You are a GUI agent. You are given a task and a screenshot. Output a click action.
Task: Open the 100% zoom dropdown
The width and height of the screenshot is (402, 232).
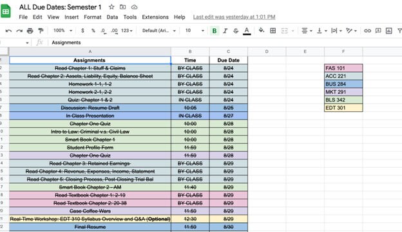63,30
